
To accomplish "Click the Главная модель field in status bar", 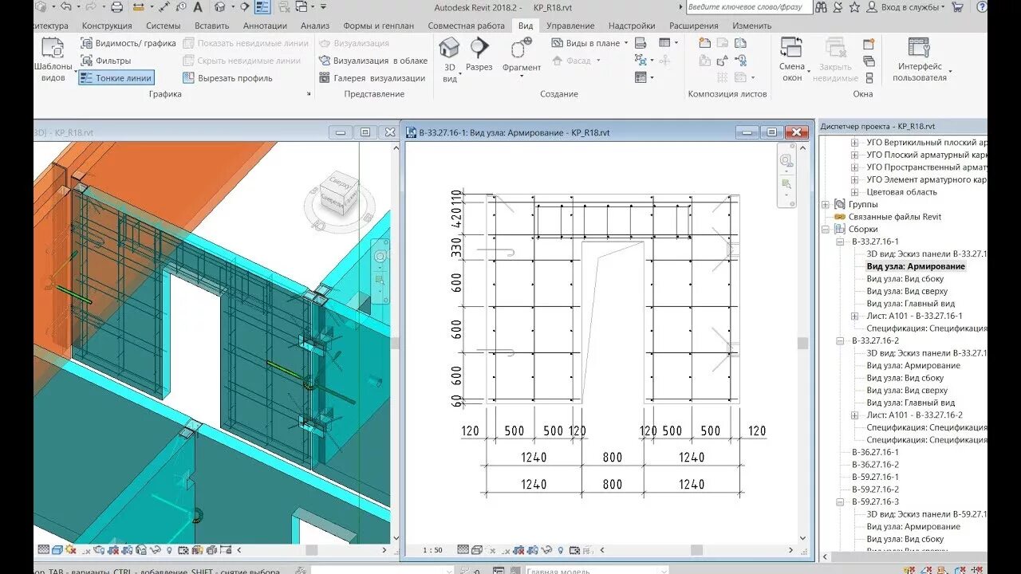I will (597, 570).
